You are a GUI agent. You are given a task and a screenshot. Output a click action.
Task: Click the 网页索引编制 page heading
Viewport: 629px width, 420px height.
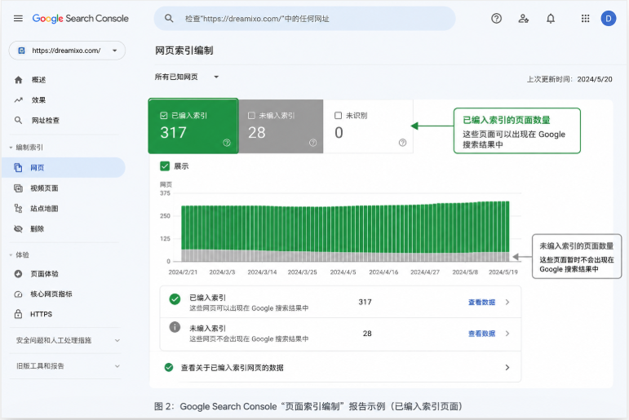tap(184, 51)
